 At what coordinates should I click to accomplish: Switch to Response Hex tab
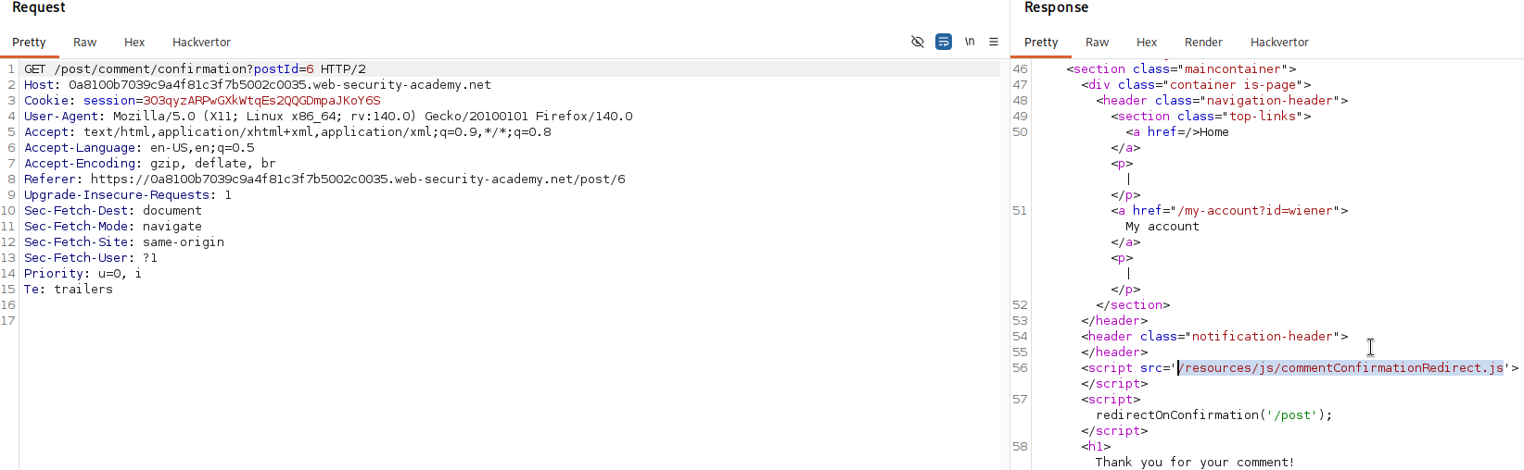click(x=1147, y=42)
